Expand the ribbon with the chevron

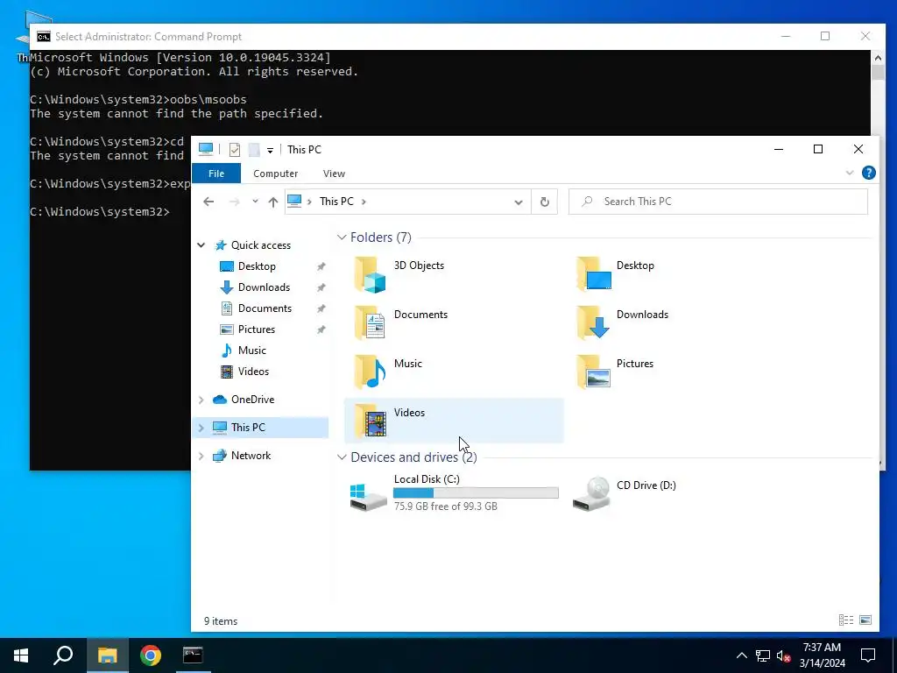(x=850, y=173)
